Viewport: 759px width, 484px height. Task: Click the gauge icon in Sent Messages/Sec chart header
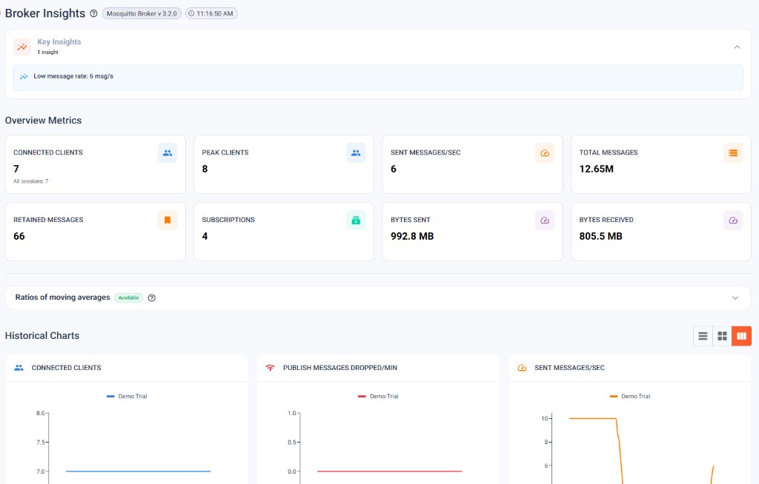coord(522,368)
